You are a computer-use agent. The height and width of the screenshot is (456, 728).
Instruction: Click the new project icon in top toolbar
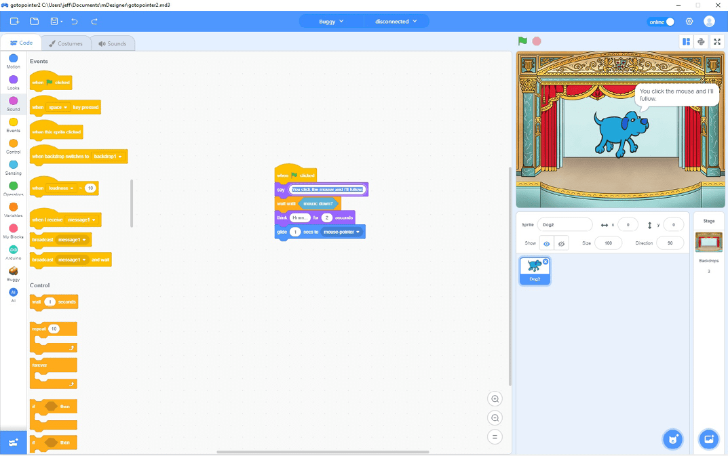point(14,21)
